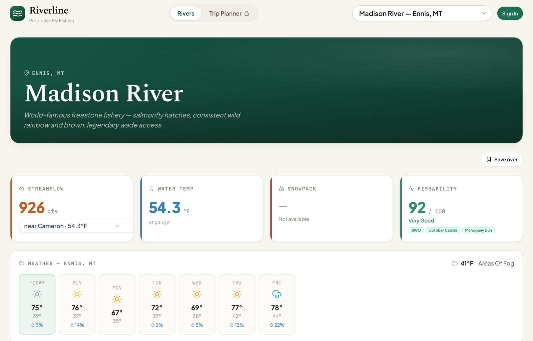Select the THU forecast card
The image size is (533, 341).
click(x=237, y=304)
